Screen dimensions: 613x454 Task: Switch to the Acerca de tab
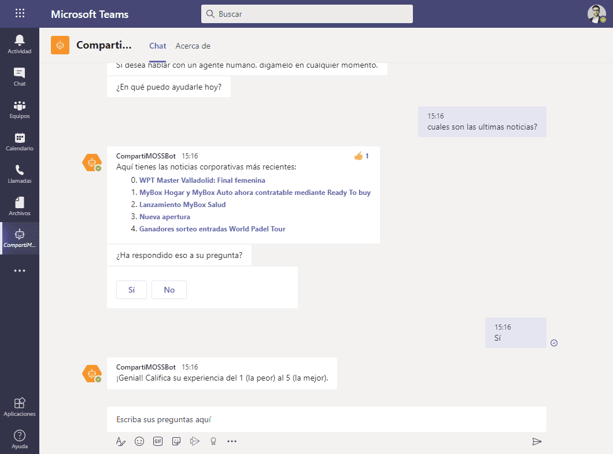pos(193,46)
